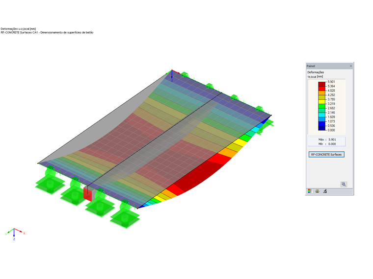Click the uz,local [mm] label in the panel
The width and height of the screenshot is (373, 279).
point(315,77)
